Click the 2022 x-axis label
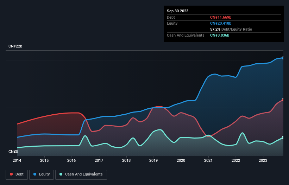This screenshot has width=289, height=185. pos(236,160)
